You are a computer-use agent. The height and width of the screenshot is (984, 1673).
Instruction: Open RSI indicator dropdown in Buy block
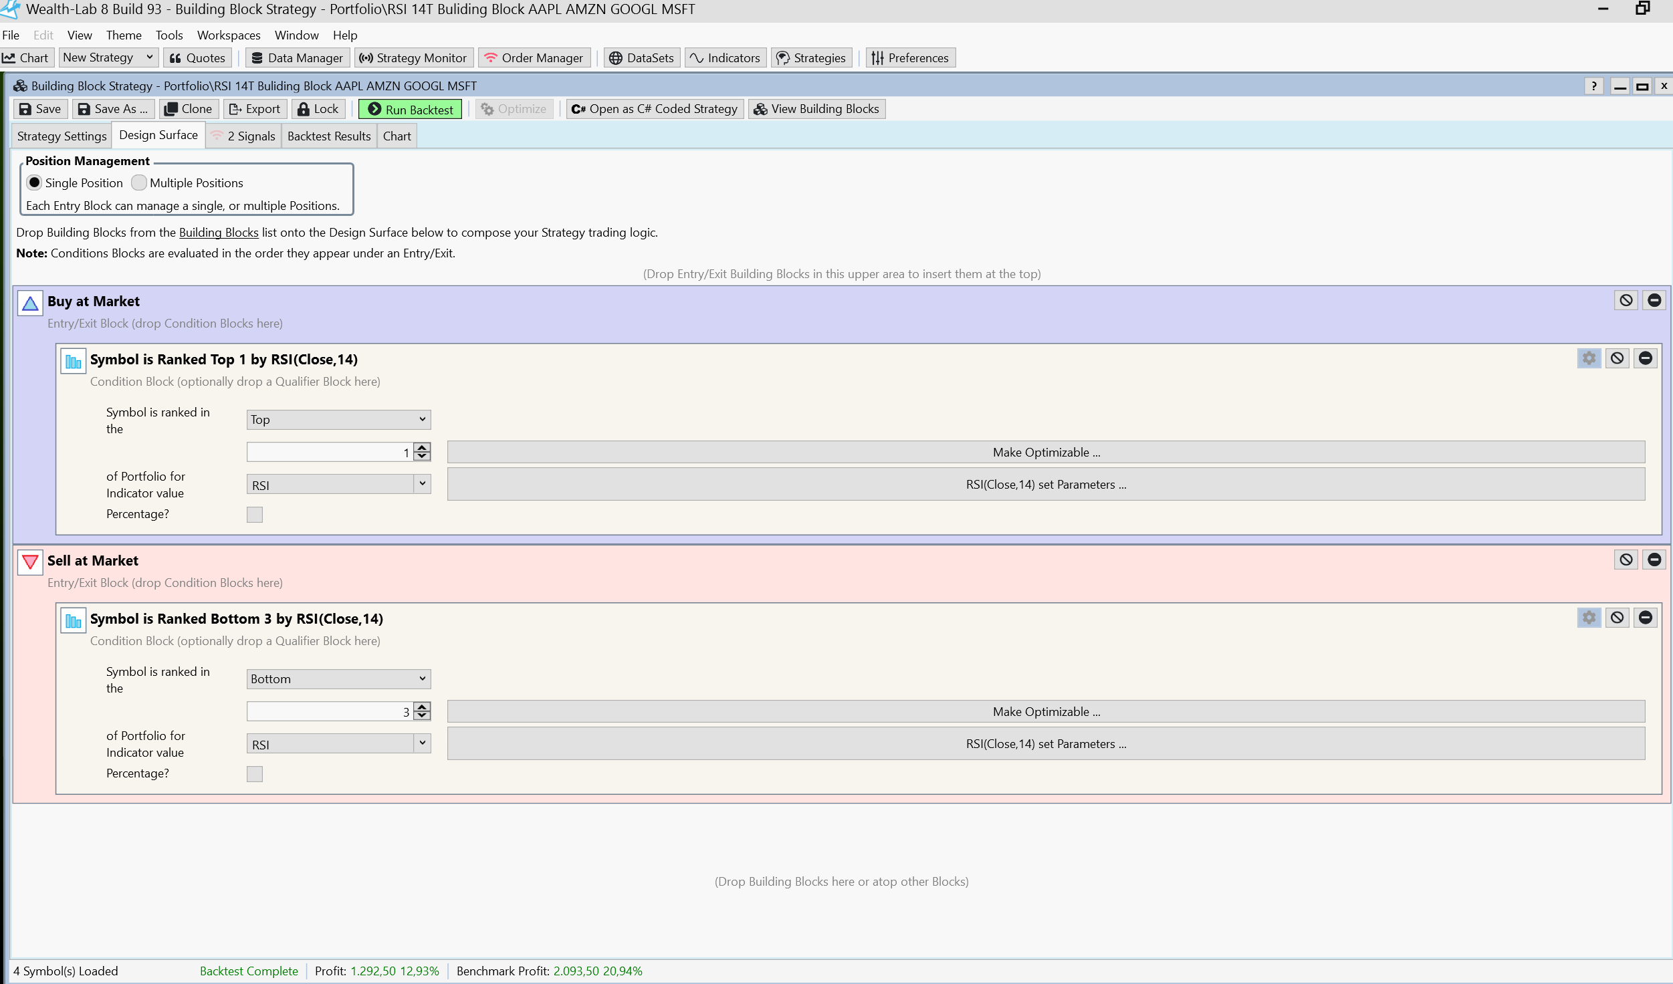click(x=422, y=484)
